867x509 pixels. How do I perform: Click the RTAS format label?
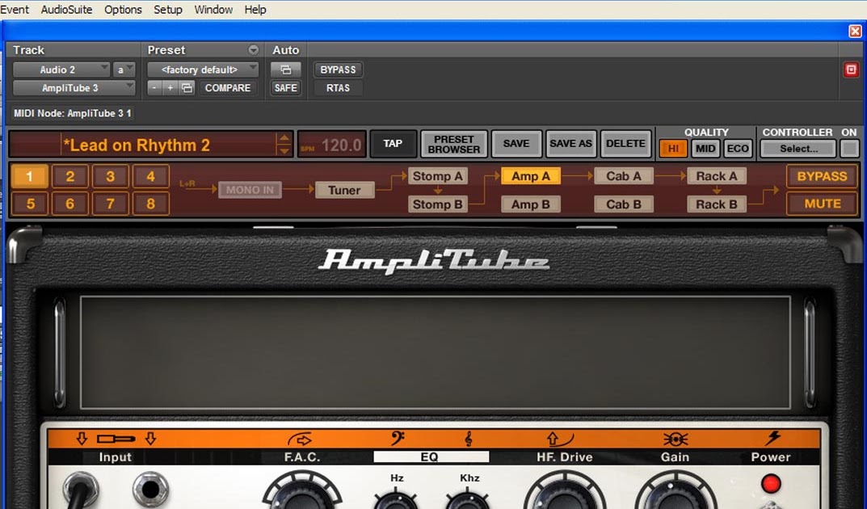(338, 88)
